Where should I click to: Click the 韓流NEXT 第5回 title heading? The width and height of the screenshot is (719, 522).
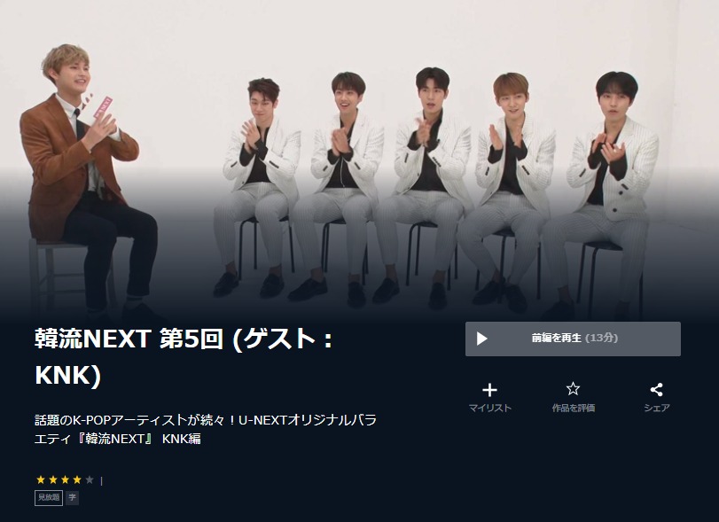pyautogui.click(x=184, y=357)
